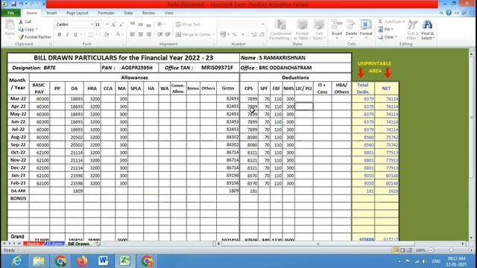
Task: Click the Copy button
Action: coord(27,29)
